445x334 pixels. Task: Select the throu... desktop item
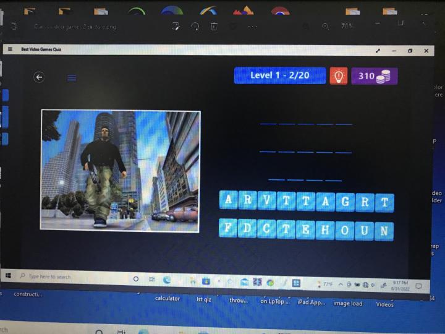pyautogui.click(x=239, y=300)
